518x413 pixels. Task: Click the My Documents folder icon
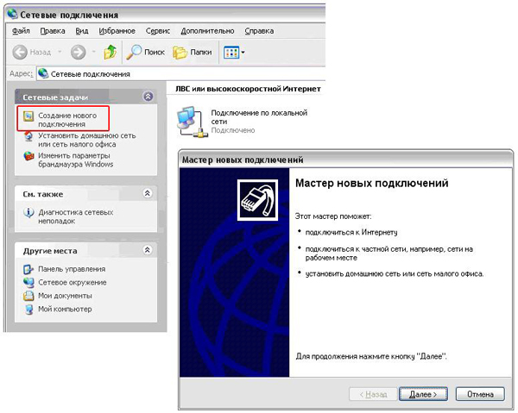28,296
